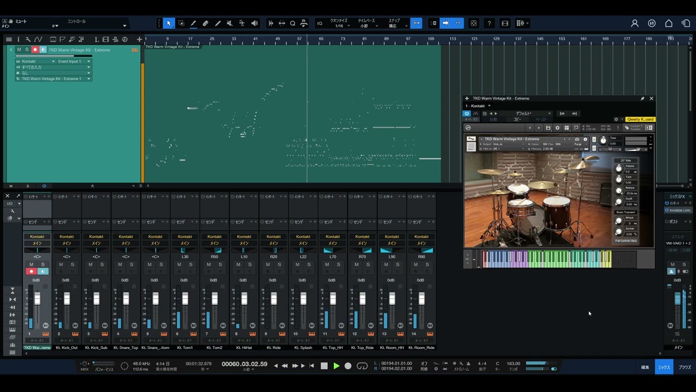
Task: Click the Kontakt info (i) icon
Action: [585, 139]
